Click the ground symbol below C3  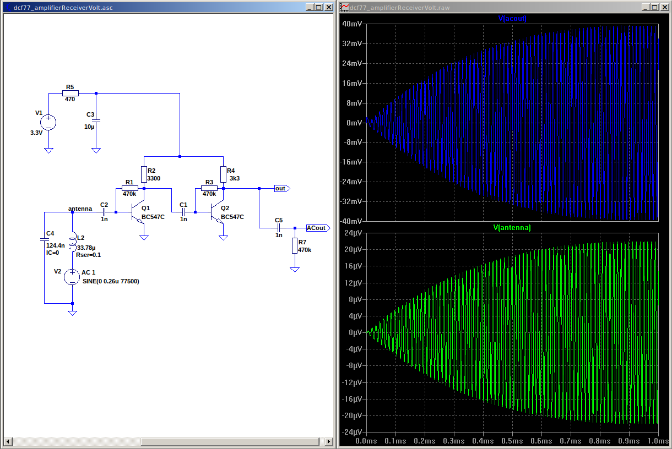pos(96,150)
